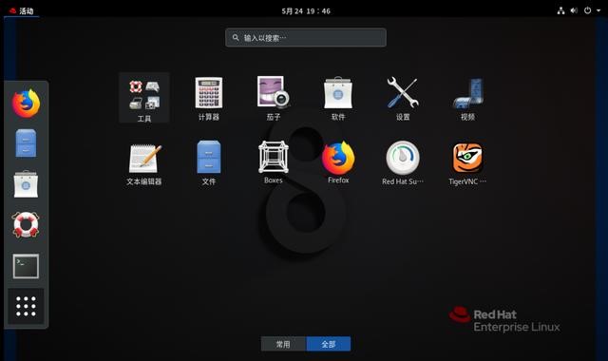Image resolution: width=608 pixels, height=361 pixels.
Task: Click the network status icon in top bar
Action: tap(560, 10)
